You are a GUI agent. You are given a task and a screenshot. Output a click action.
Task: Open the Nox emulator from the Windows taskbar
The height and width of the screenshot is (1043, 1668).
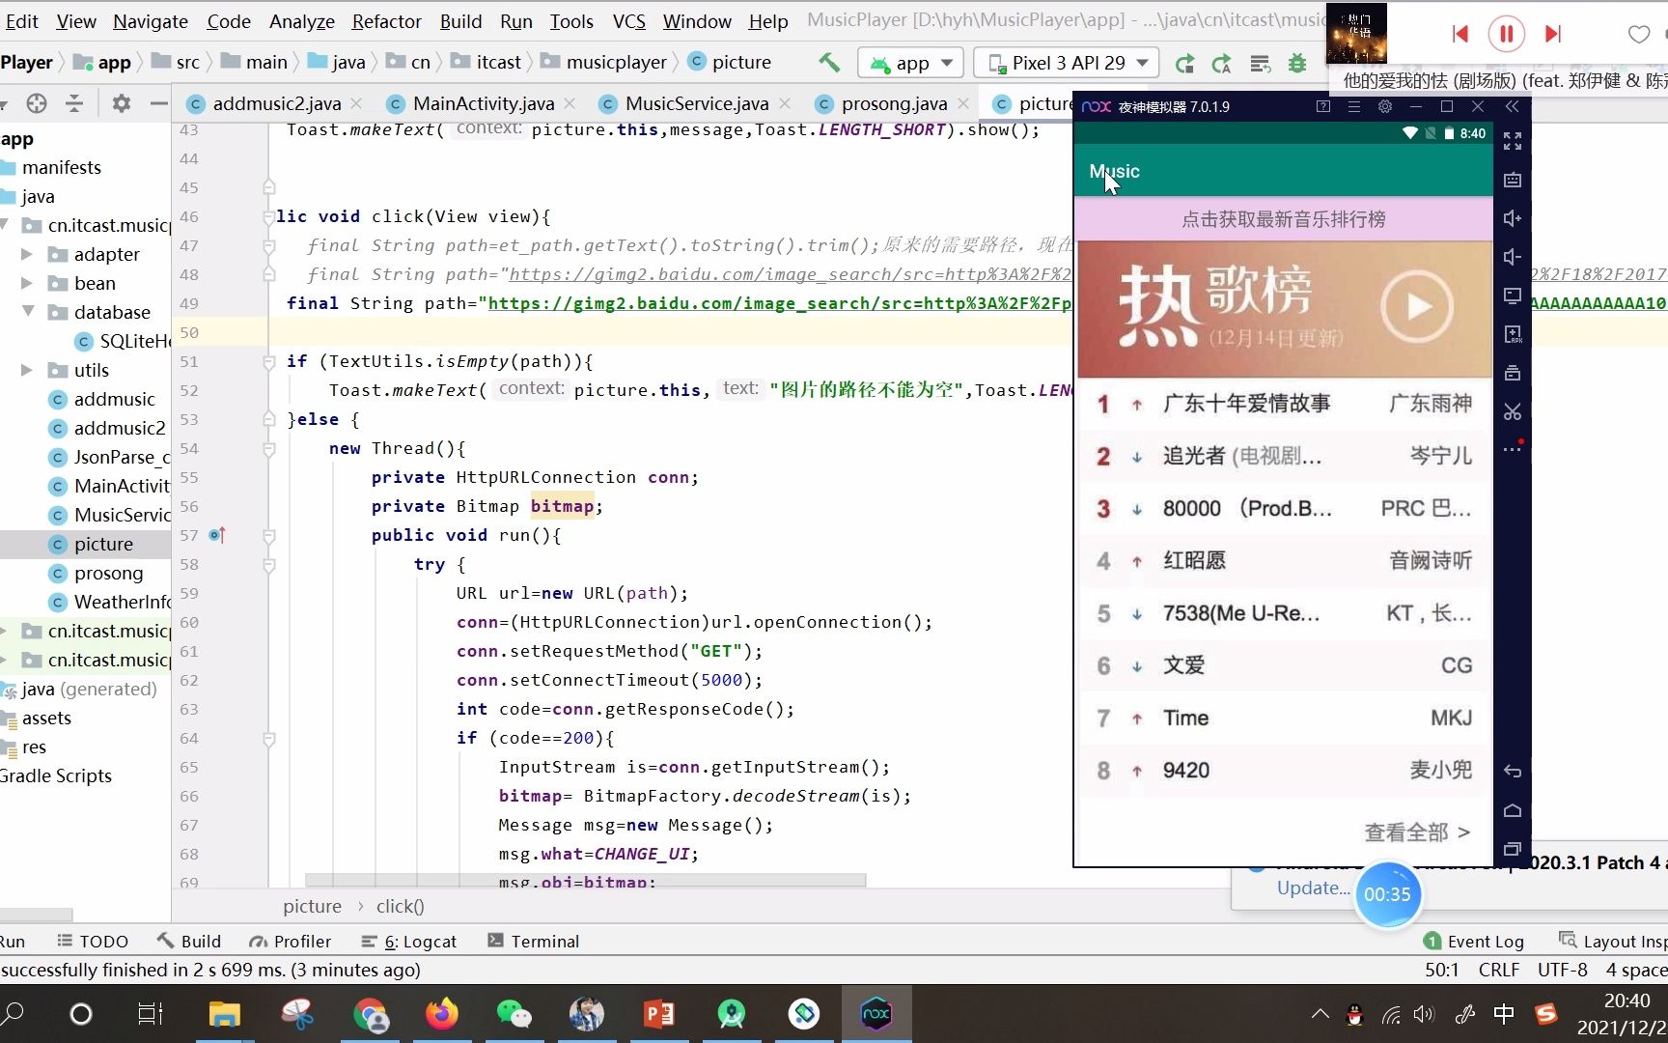[876, 1013]
